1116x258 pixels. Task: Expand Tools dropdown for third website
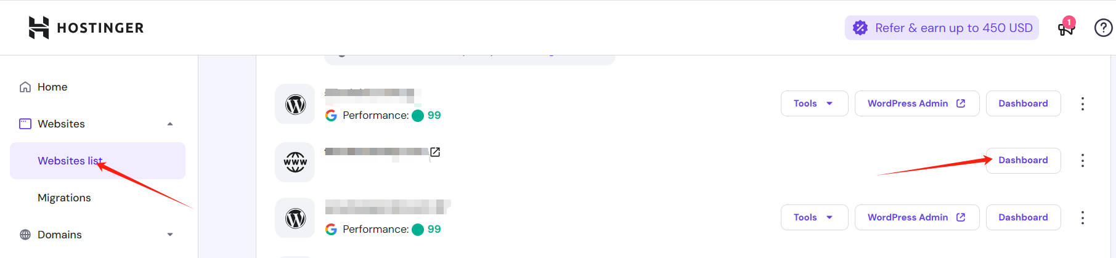tap(814, 217)
